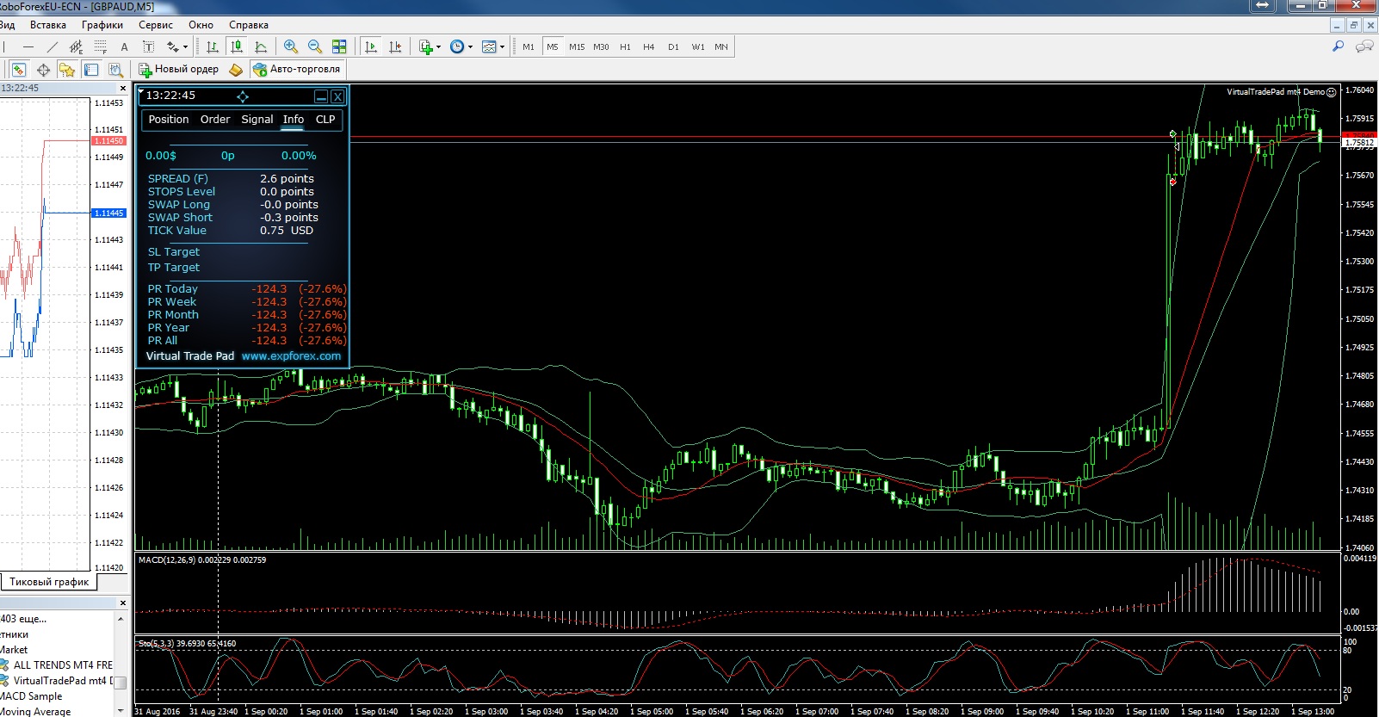The width and height of the screenshot is (1379, 717).
Task: Open the search magnifier icon
Action: coord(1338,46)
